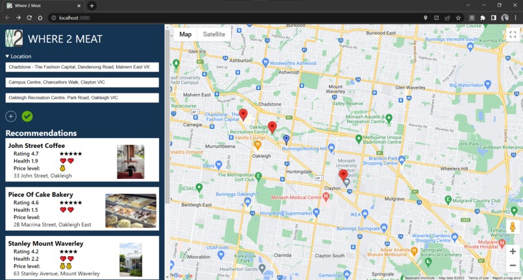Screen dimensions: 523x280
Task: Switch to Satellite map view
Action: [x=214, y=34]
